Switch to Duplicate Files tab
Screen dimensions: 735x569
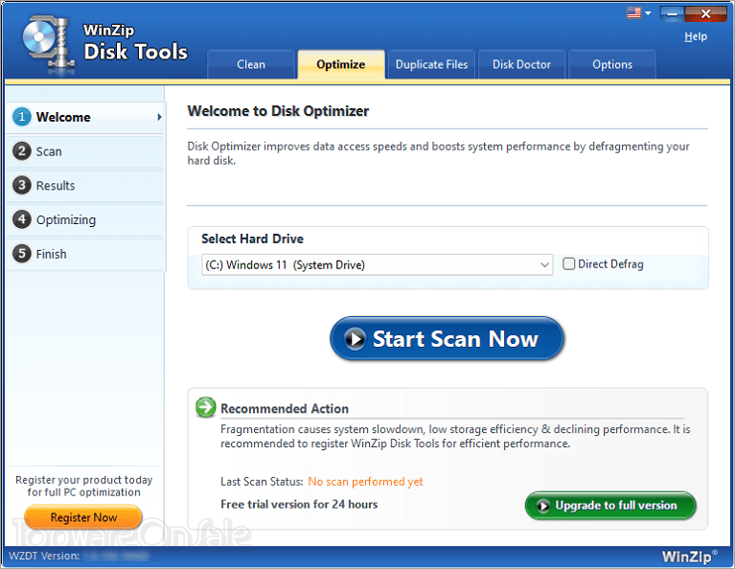[x=431, y=65]
